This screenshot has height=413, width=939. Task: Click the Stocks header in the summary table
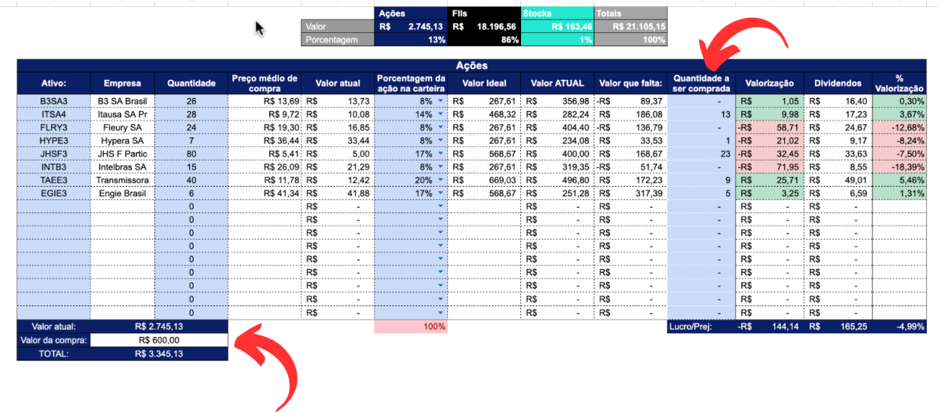click(556, 13)
